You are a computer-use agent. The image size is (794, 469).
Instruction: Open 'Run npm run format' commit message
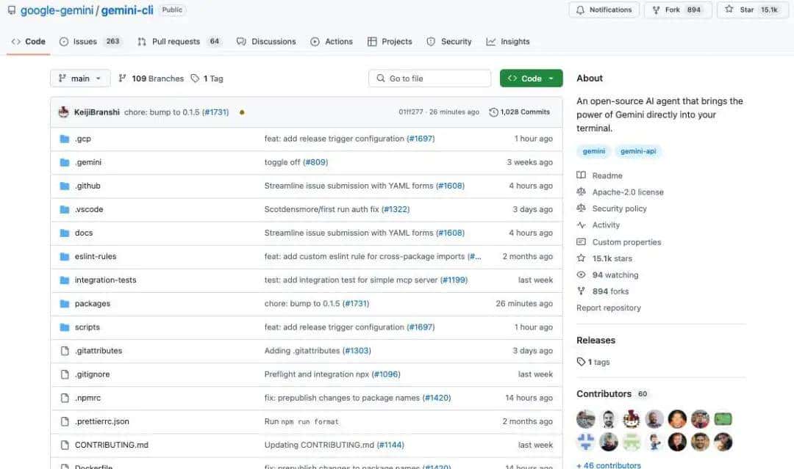pos(301,421)
